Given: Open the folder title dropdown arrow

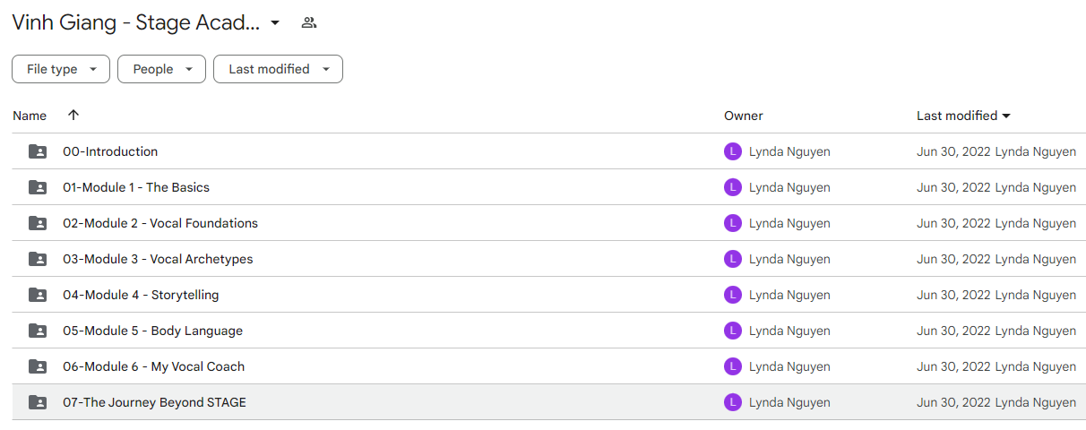Looking at the screenshot, I should pos(275,22).
